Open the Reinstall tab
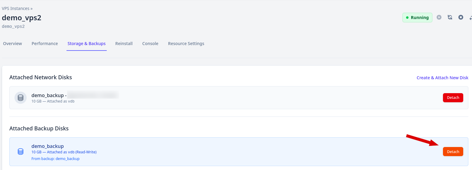This screenshot has height=170, width=472. [124, 44]
